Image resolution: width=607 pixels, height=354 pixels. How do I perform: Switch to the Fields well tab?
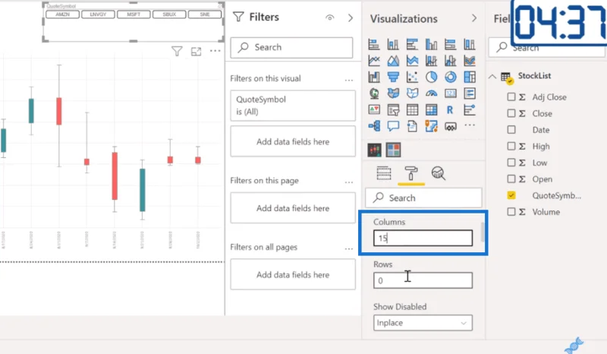(384, 173)
